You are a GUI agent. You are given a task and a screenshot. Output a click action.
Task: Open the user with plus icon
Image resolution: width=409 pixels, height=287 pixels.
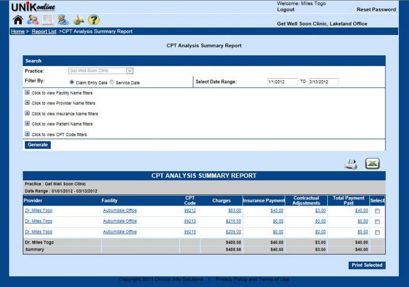pos(78,20)
